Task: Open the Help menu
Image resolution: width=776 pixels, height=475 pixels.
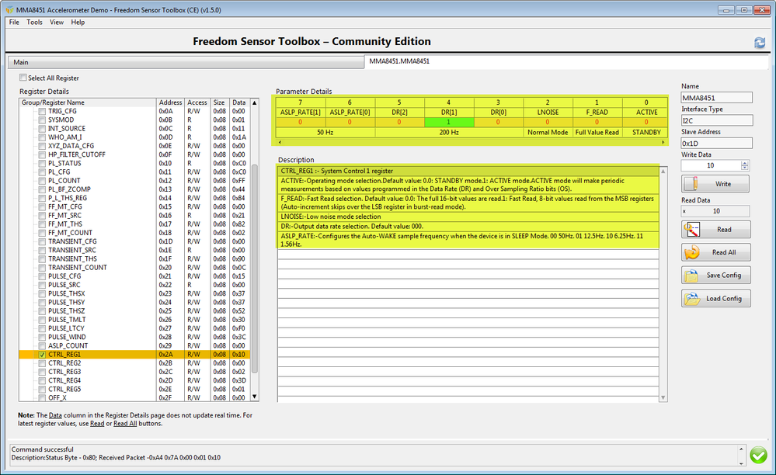Action: [78, 23]
